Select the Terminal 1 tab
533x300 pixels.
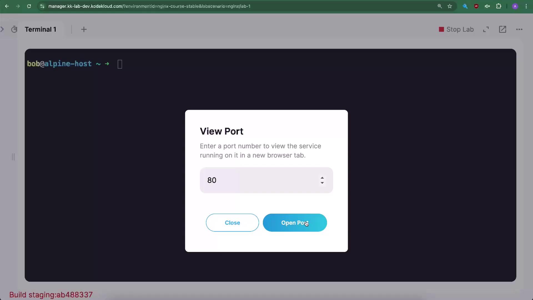click(x=41, y=29)
